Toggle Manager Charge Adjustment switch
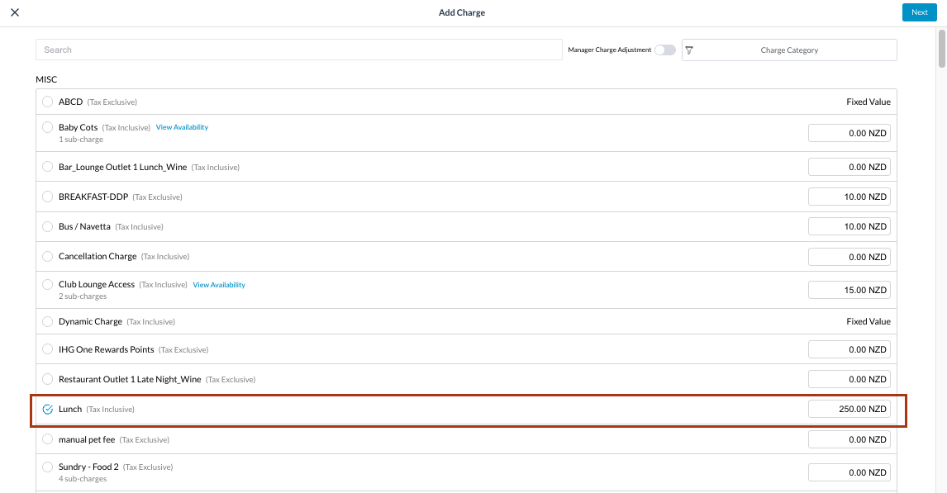Screen dimensions: 947x493 point(664,50)
